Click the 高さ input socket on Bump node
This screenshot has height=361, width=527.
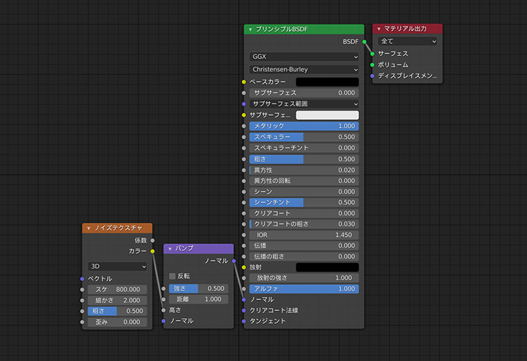tap(163, 310)
